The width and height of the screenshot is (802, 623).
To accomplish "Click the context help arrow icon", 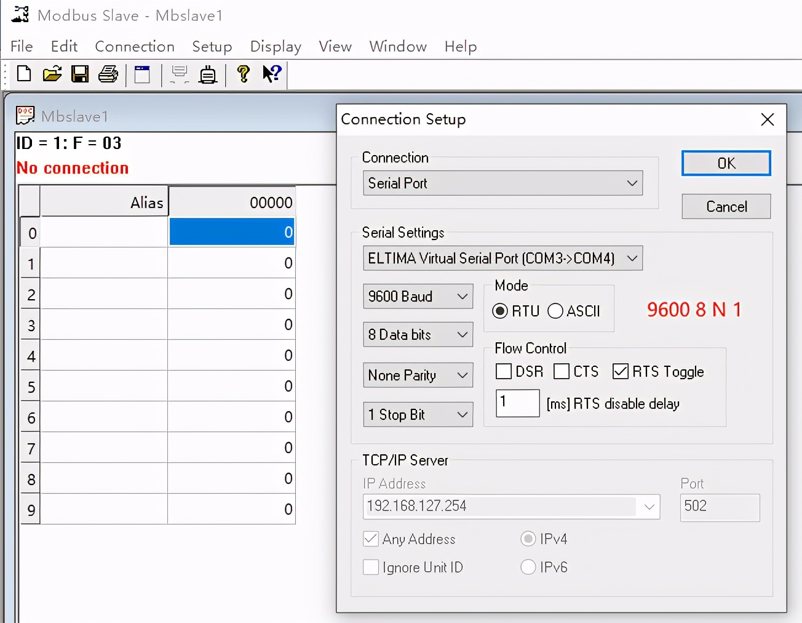I will coord(271,74).
